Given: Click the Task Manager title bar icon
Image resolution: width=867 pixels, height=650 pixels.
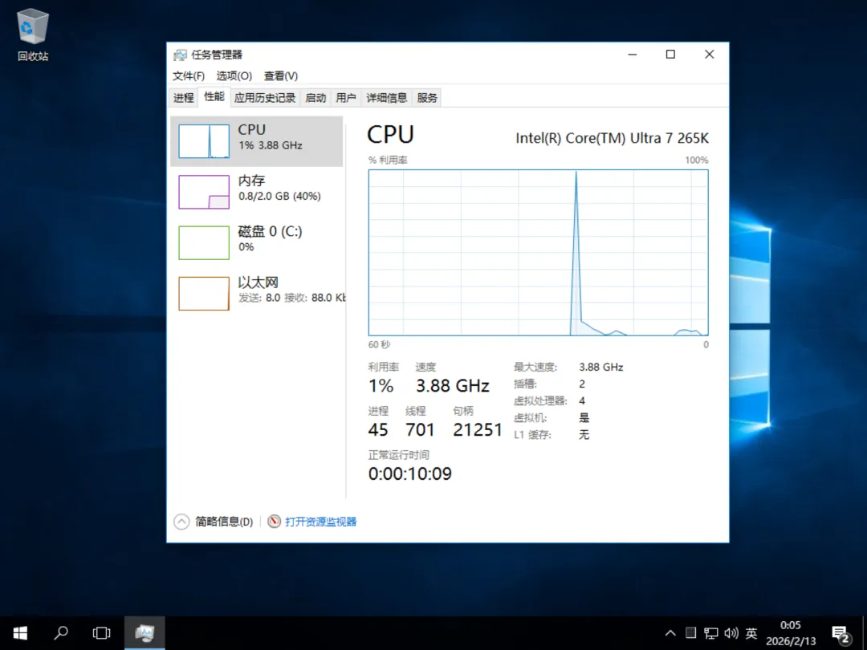Looking at the screenshot, I should pyautogui.click(x=180, y=55).
